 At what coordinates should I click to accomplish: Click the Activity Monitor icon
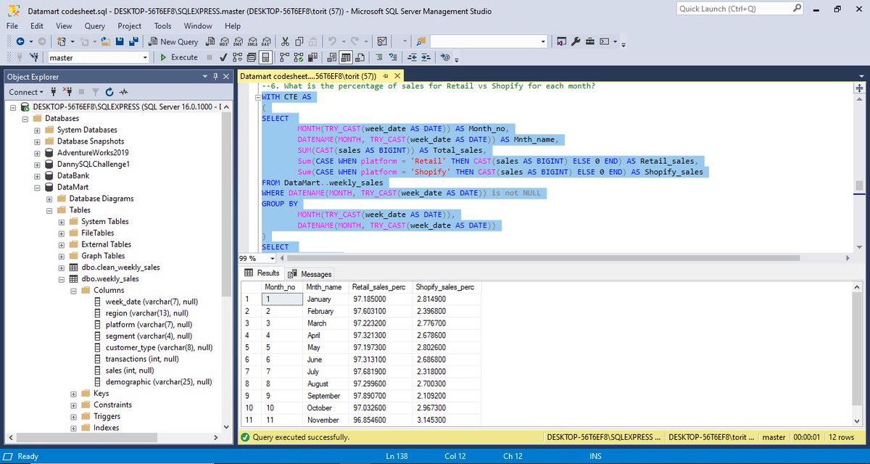pyautogui.click(x=382, y=42)
